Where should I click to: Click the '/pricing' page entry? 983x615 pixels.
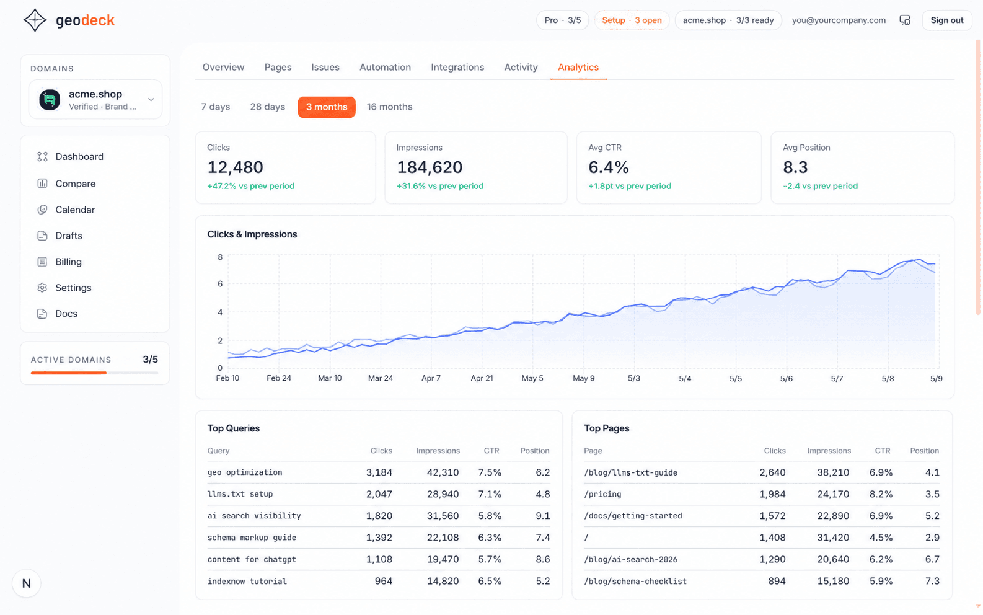(x=602, y=494)
